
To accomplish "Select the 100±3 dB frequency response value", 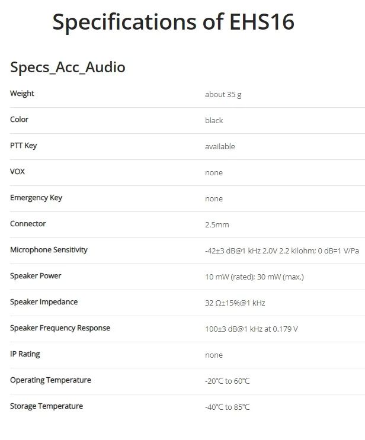I will coord(252,329).
